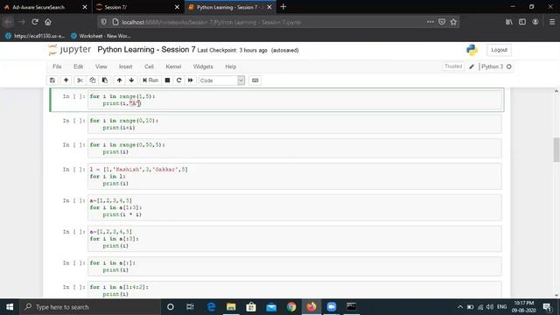Open the Insert menu

tap(125, 66)
